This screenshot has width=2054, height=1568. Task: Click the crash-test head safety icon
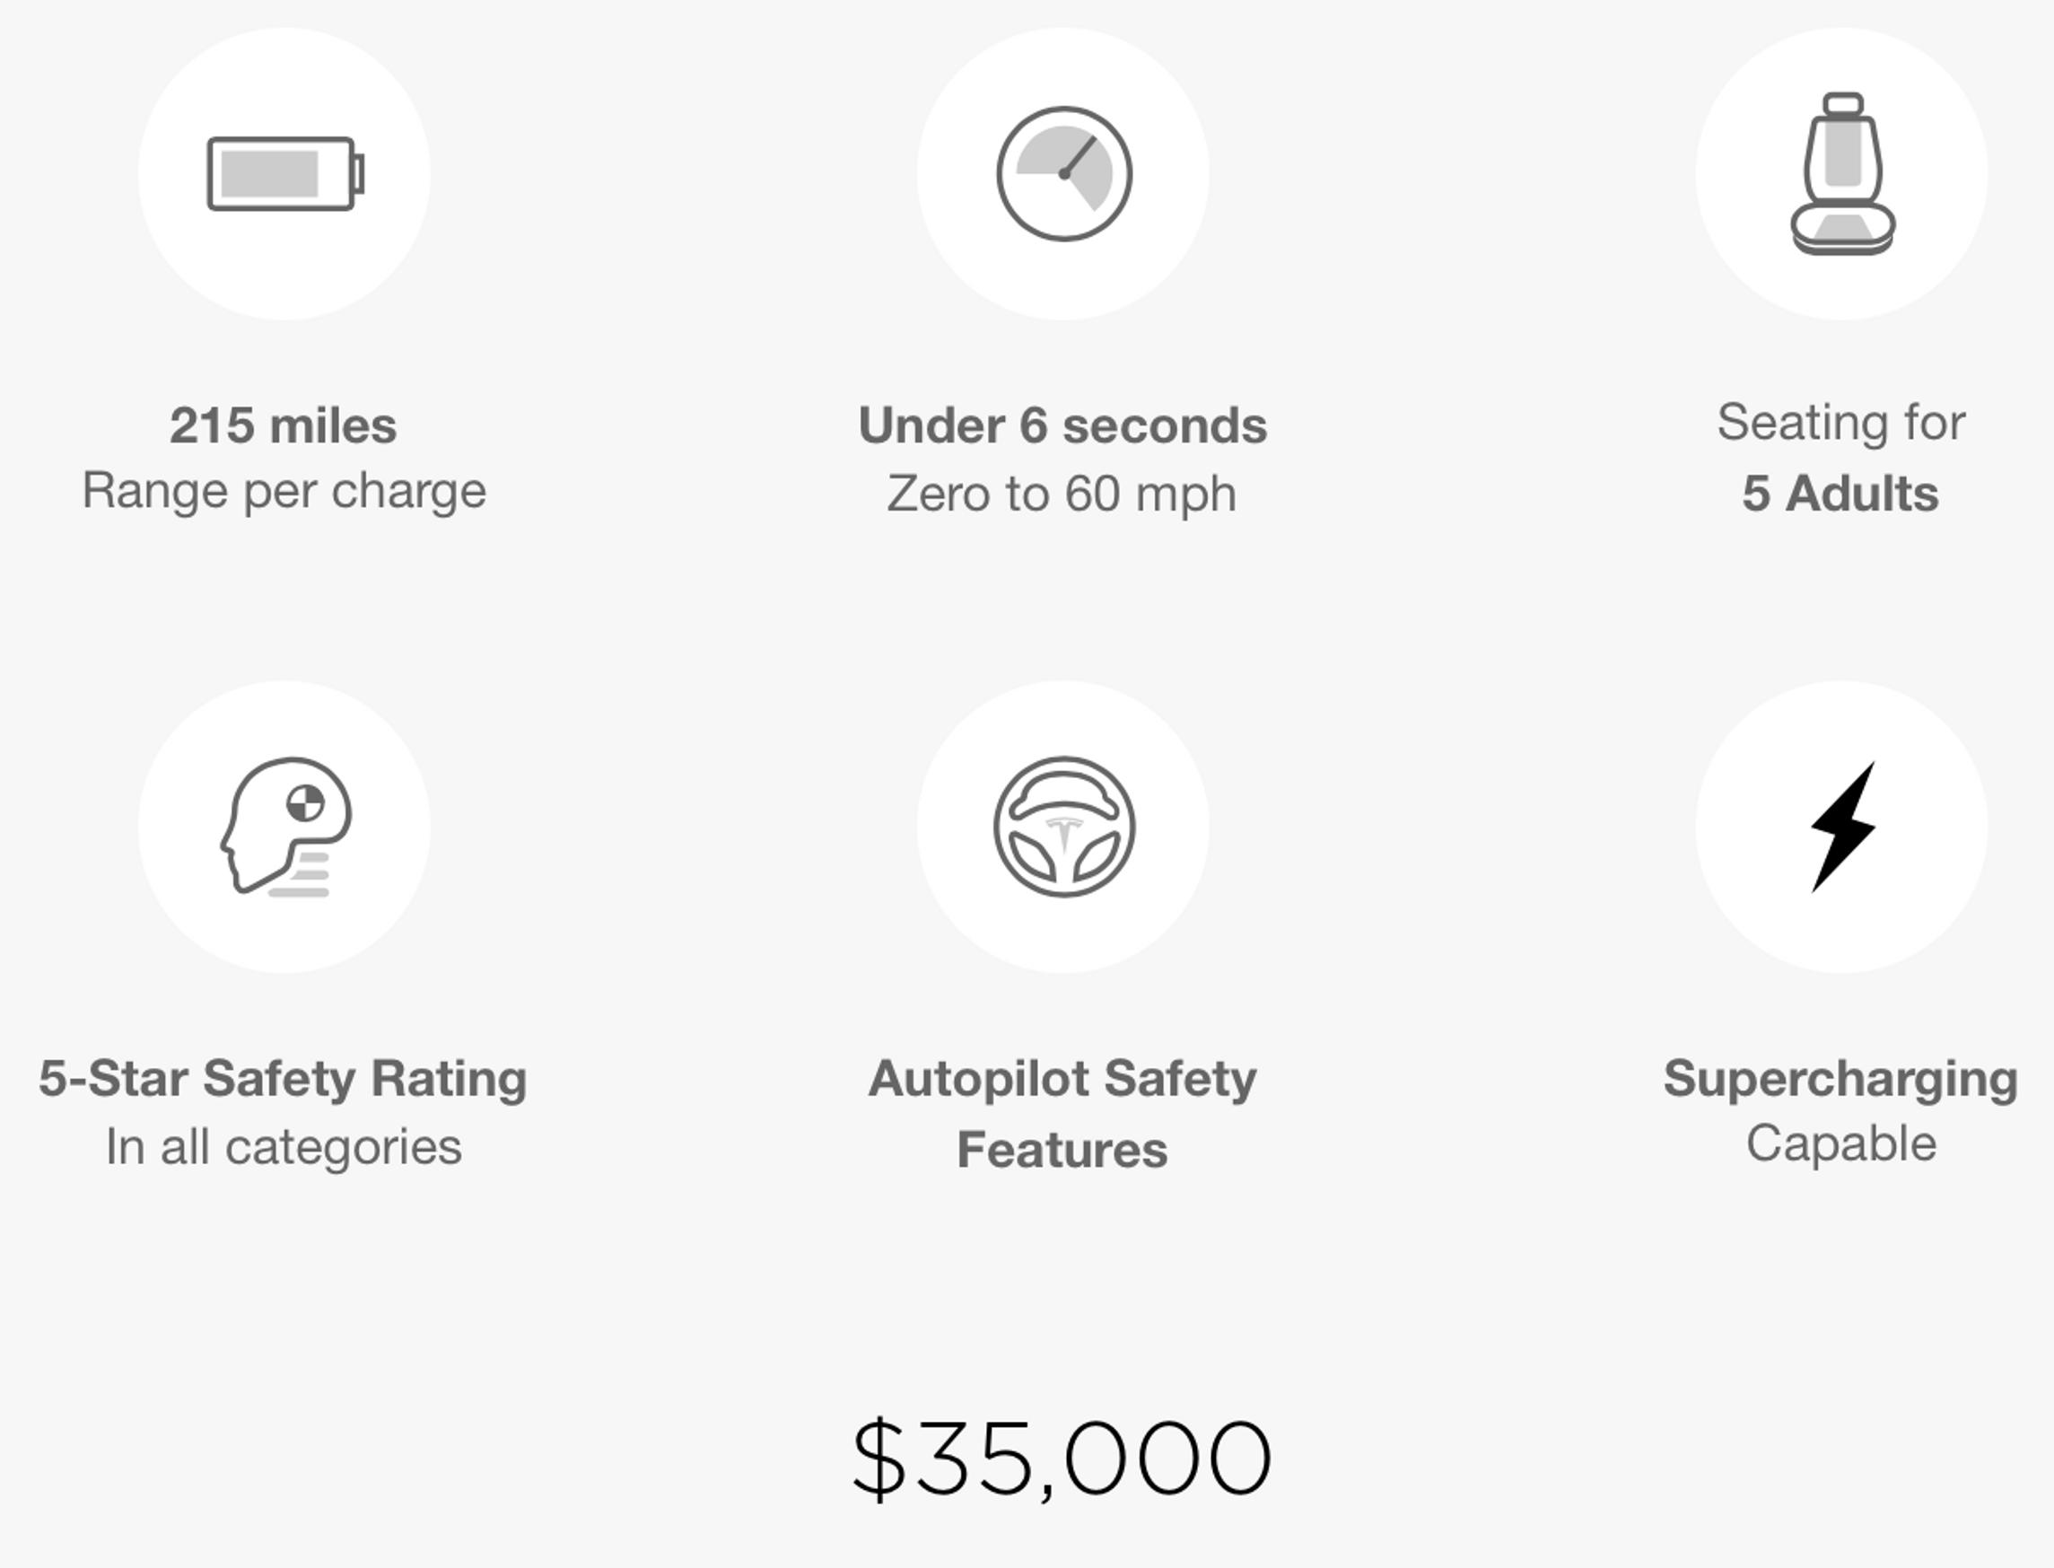point(285,827)
